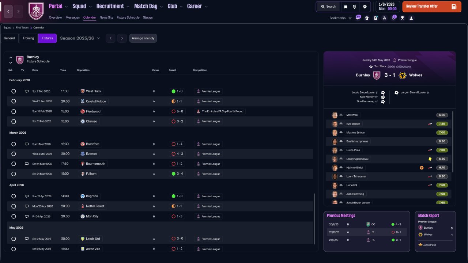Click the Brentford club badge

(83, 144)
